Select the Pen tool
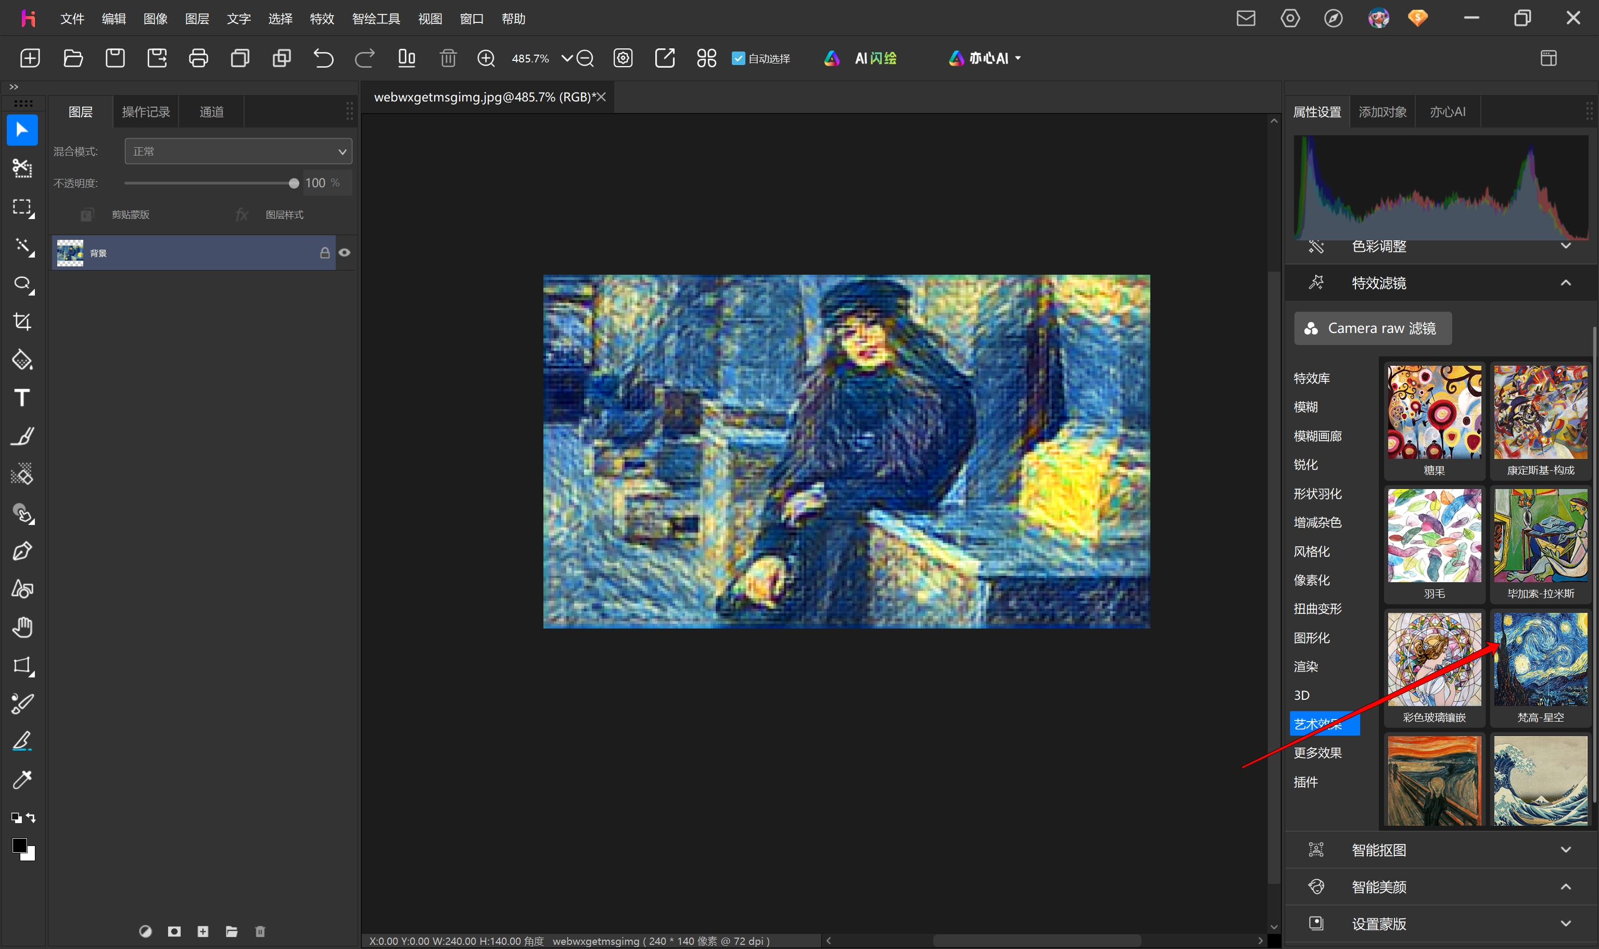 [x=22, y=551]
